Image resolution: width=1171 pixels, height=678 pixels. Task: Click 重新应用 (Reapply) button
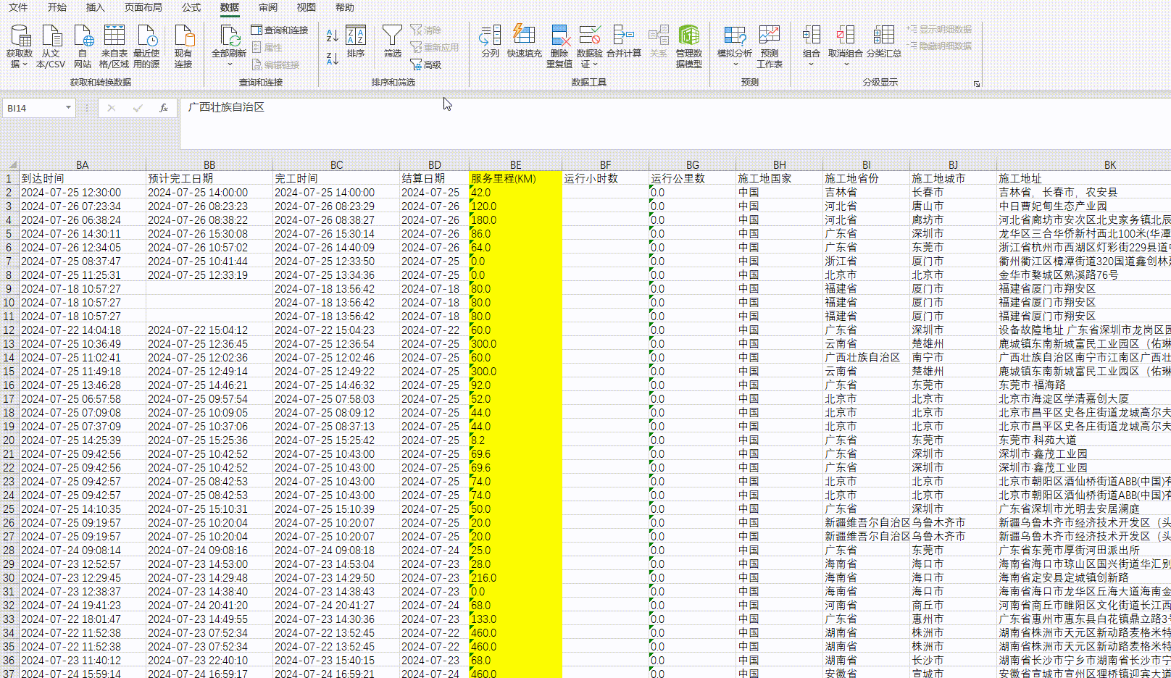click(x=435, y=47)
